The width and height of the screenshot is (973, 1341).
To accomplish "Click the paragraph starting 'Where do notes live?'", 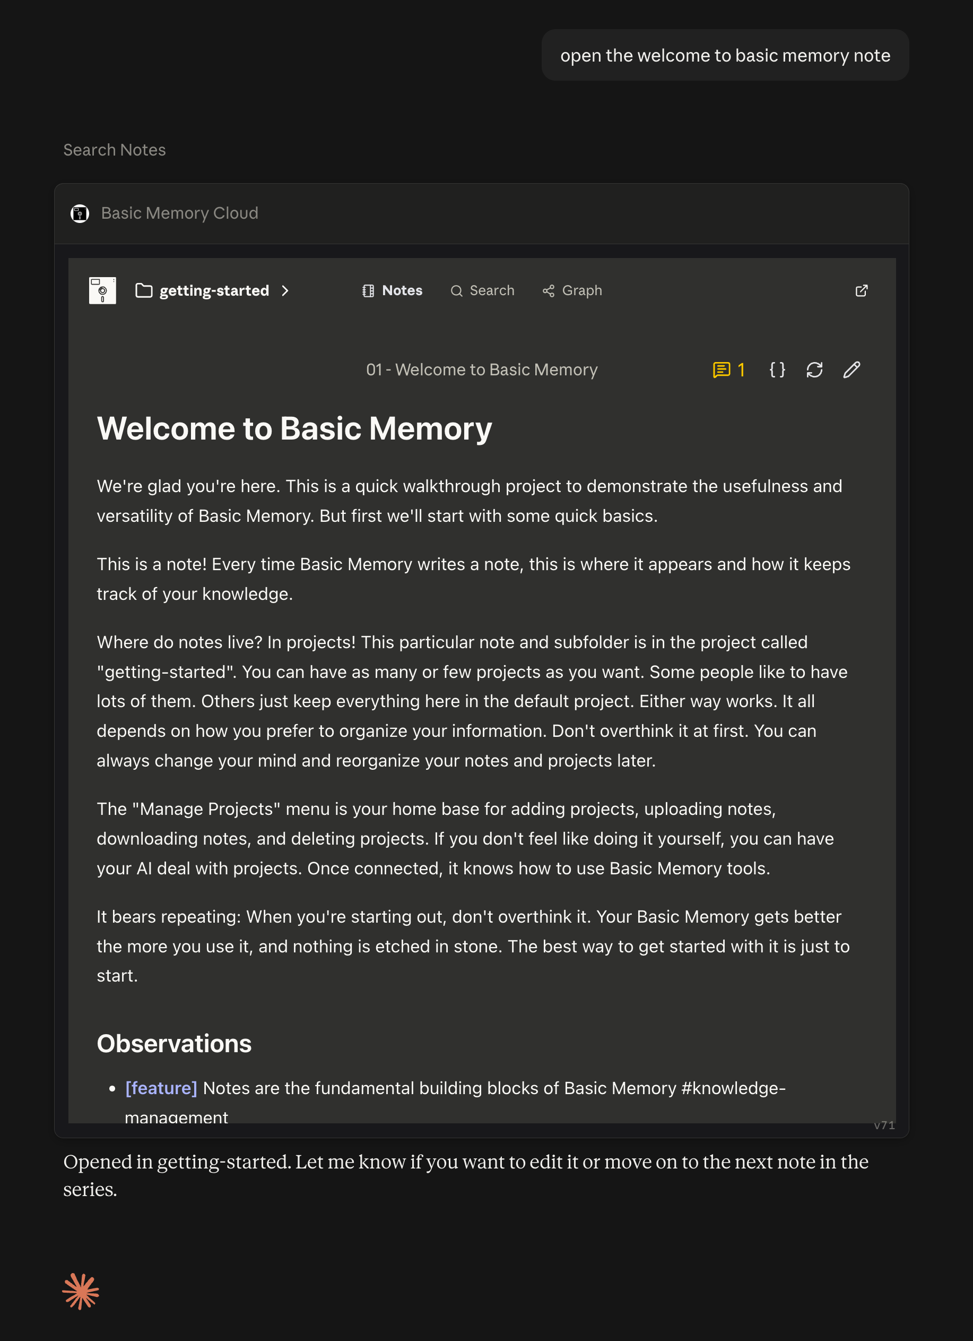I will click(x=472, y=701).
